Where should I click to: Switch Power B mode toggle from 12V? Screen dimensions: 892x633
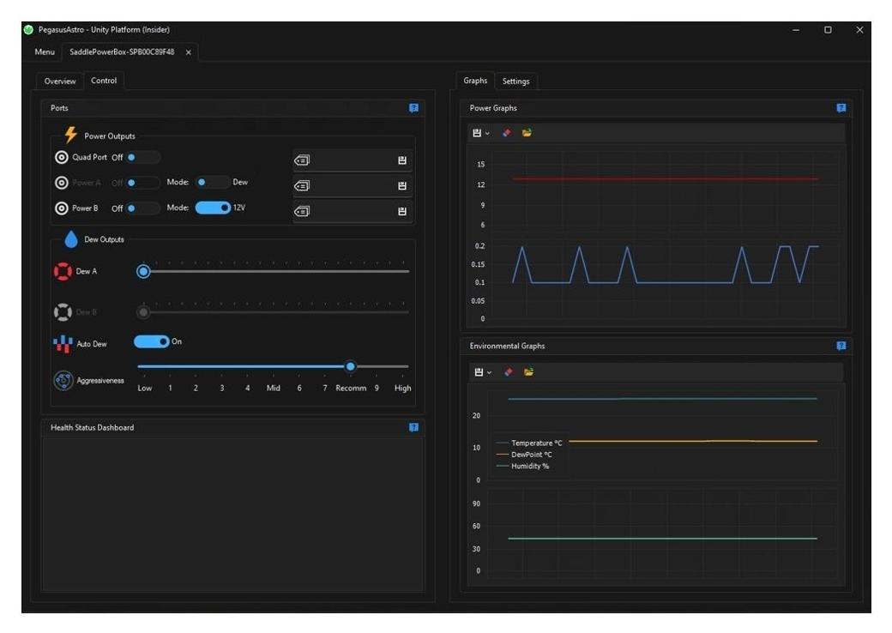point(213,208)
